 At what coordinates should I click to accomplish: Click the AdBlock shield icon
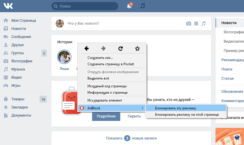tap(82, 108)
